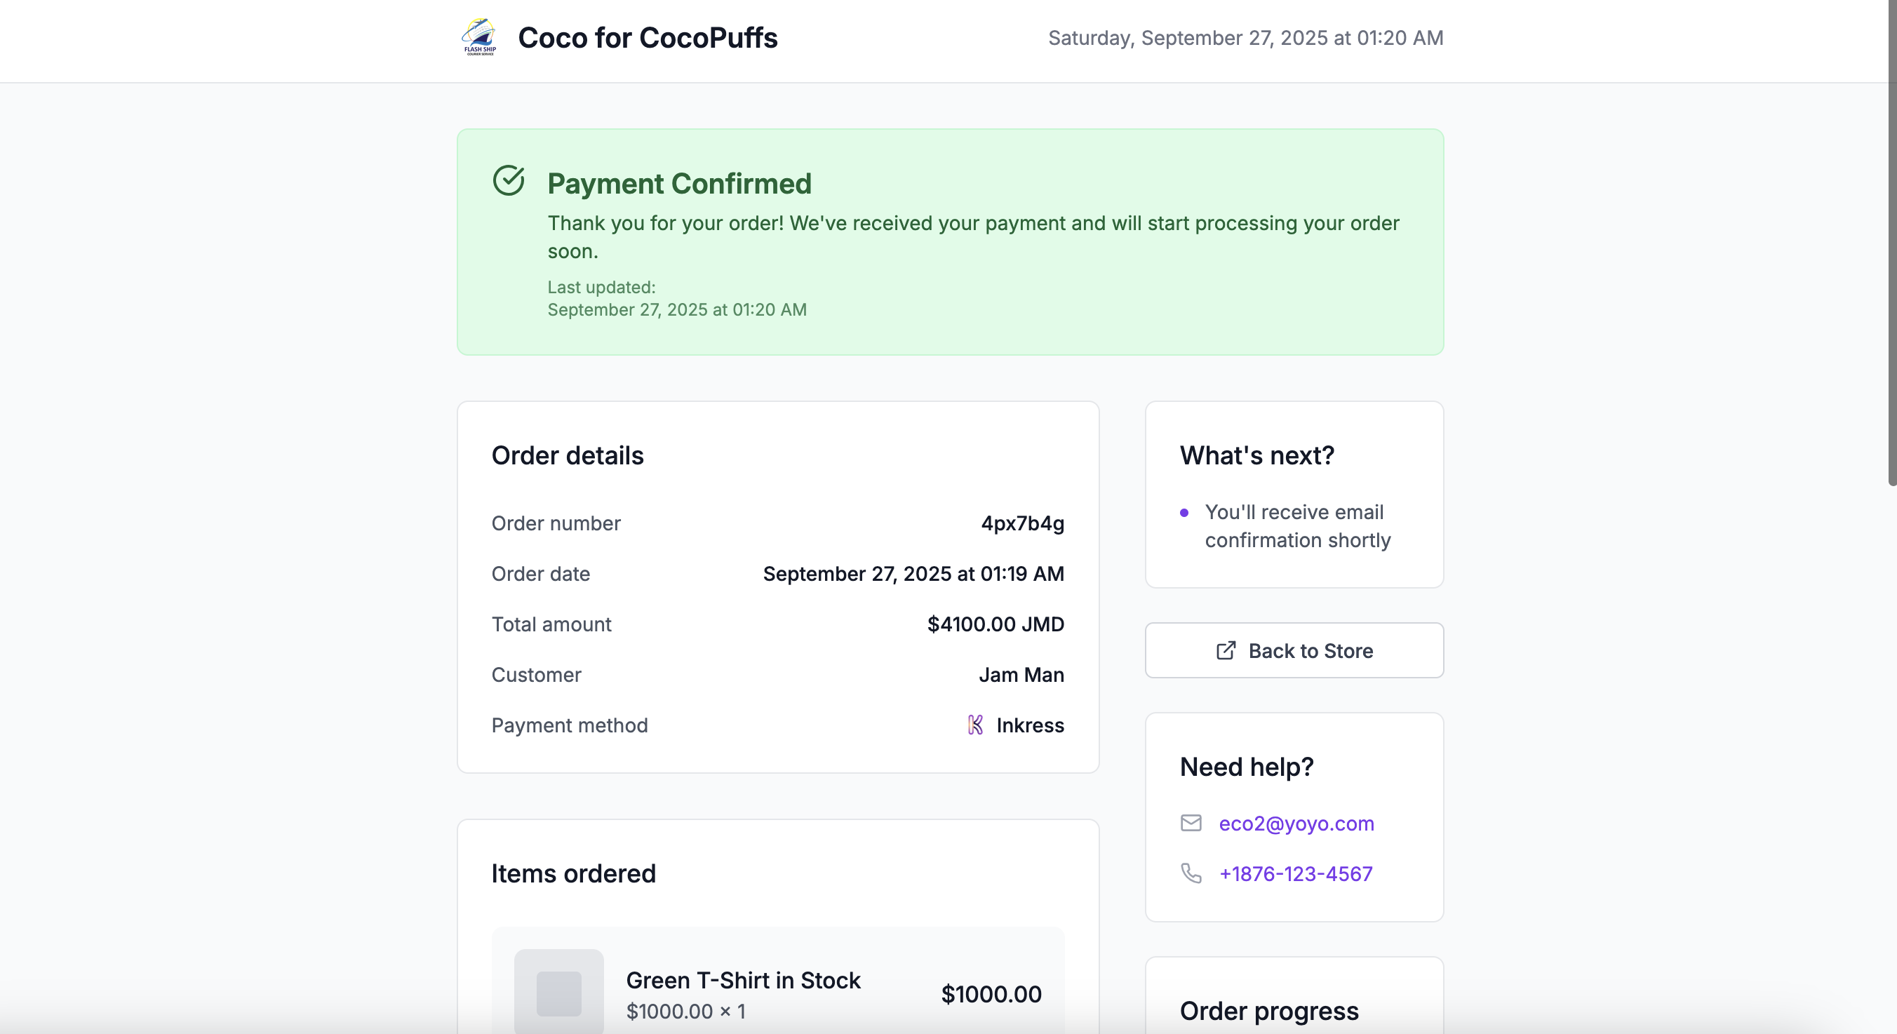Click the customer name Jam Man
The width and height of the screenshot is (1897, 1034).
pos(1021,675)
